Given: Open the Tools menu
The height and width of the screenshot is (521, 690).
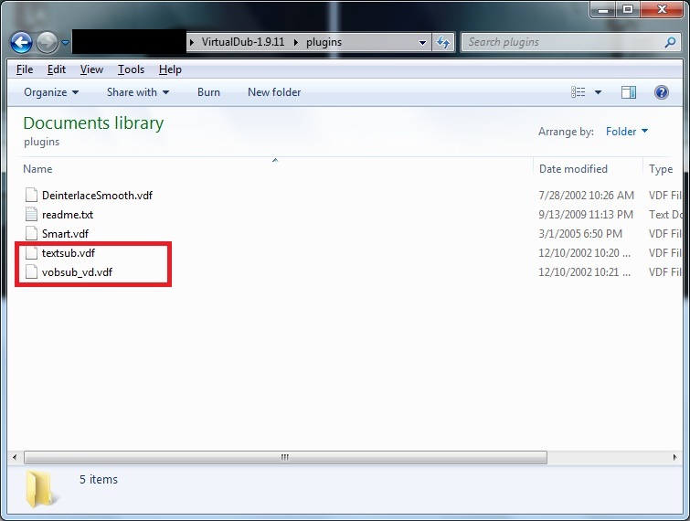Looking at the screenshot, I should (131, 69).
